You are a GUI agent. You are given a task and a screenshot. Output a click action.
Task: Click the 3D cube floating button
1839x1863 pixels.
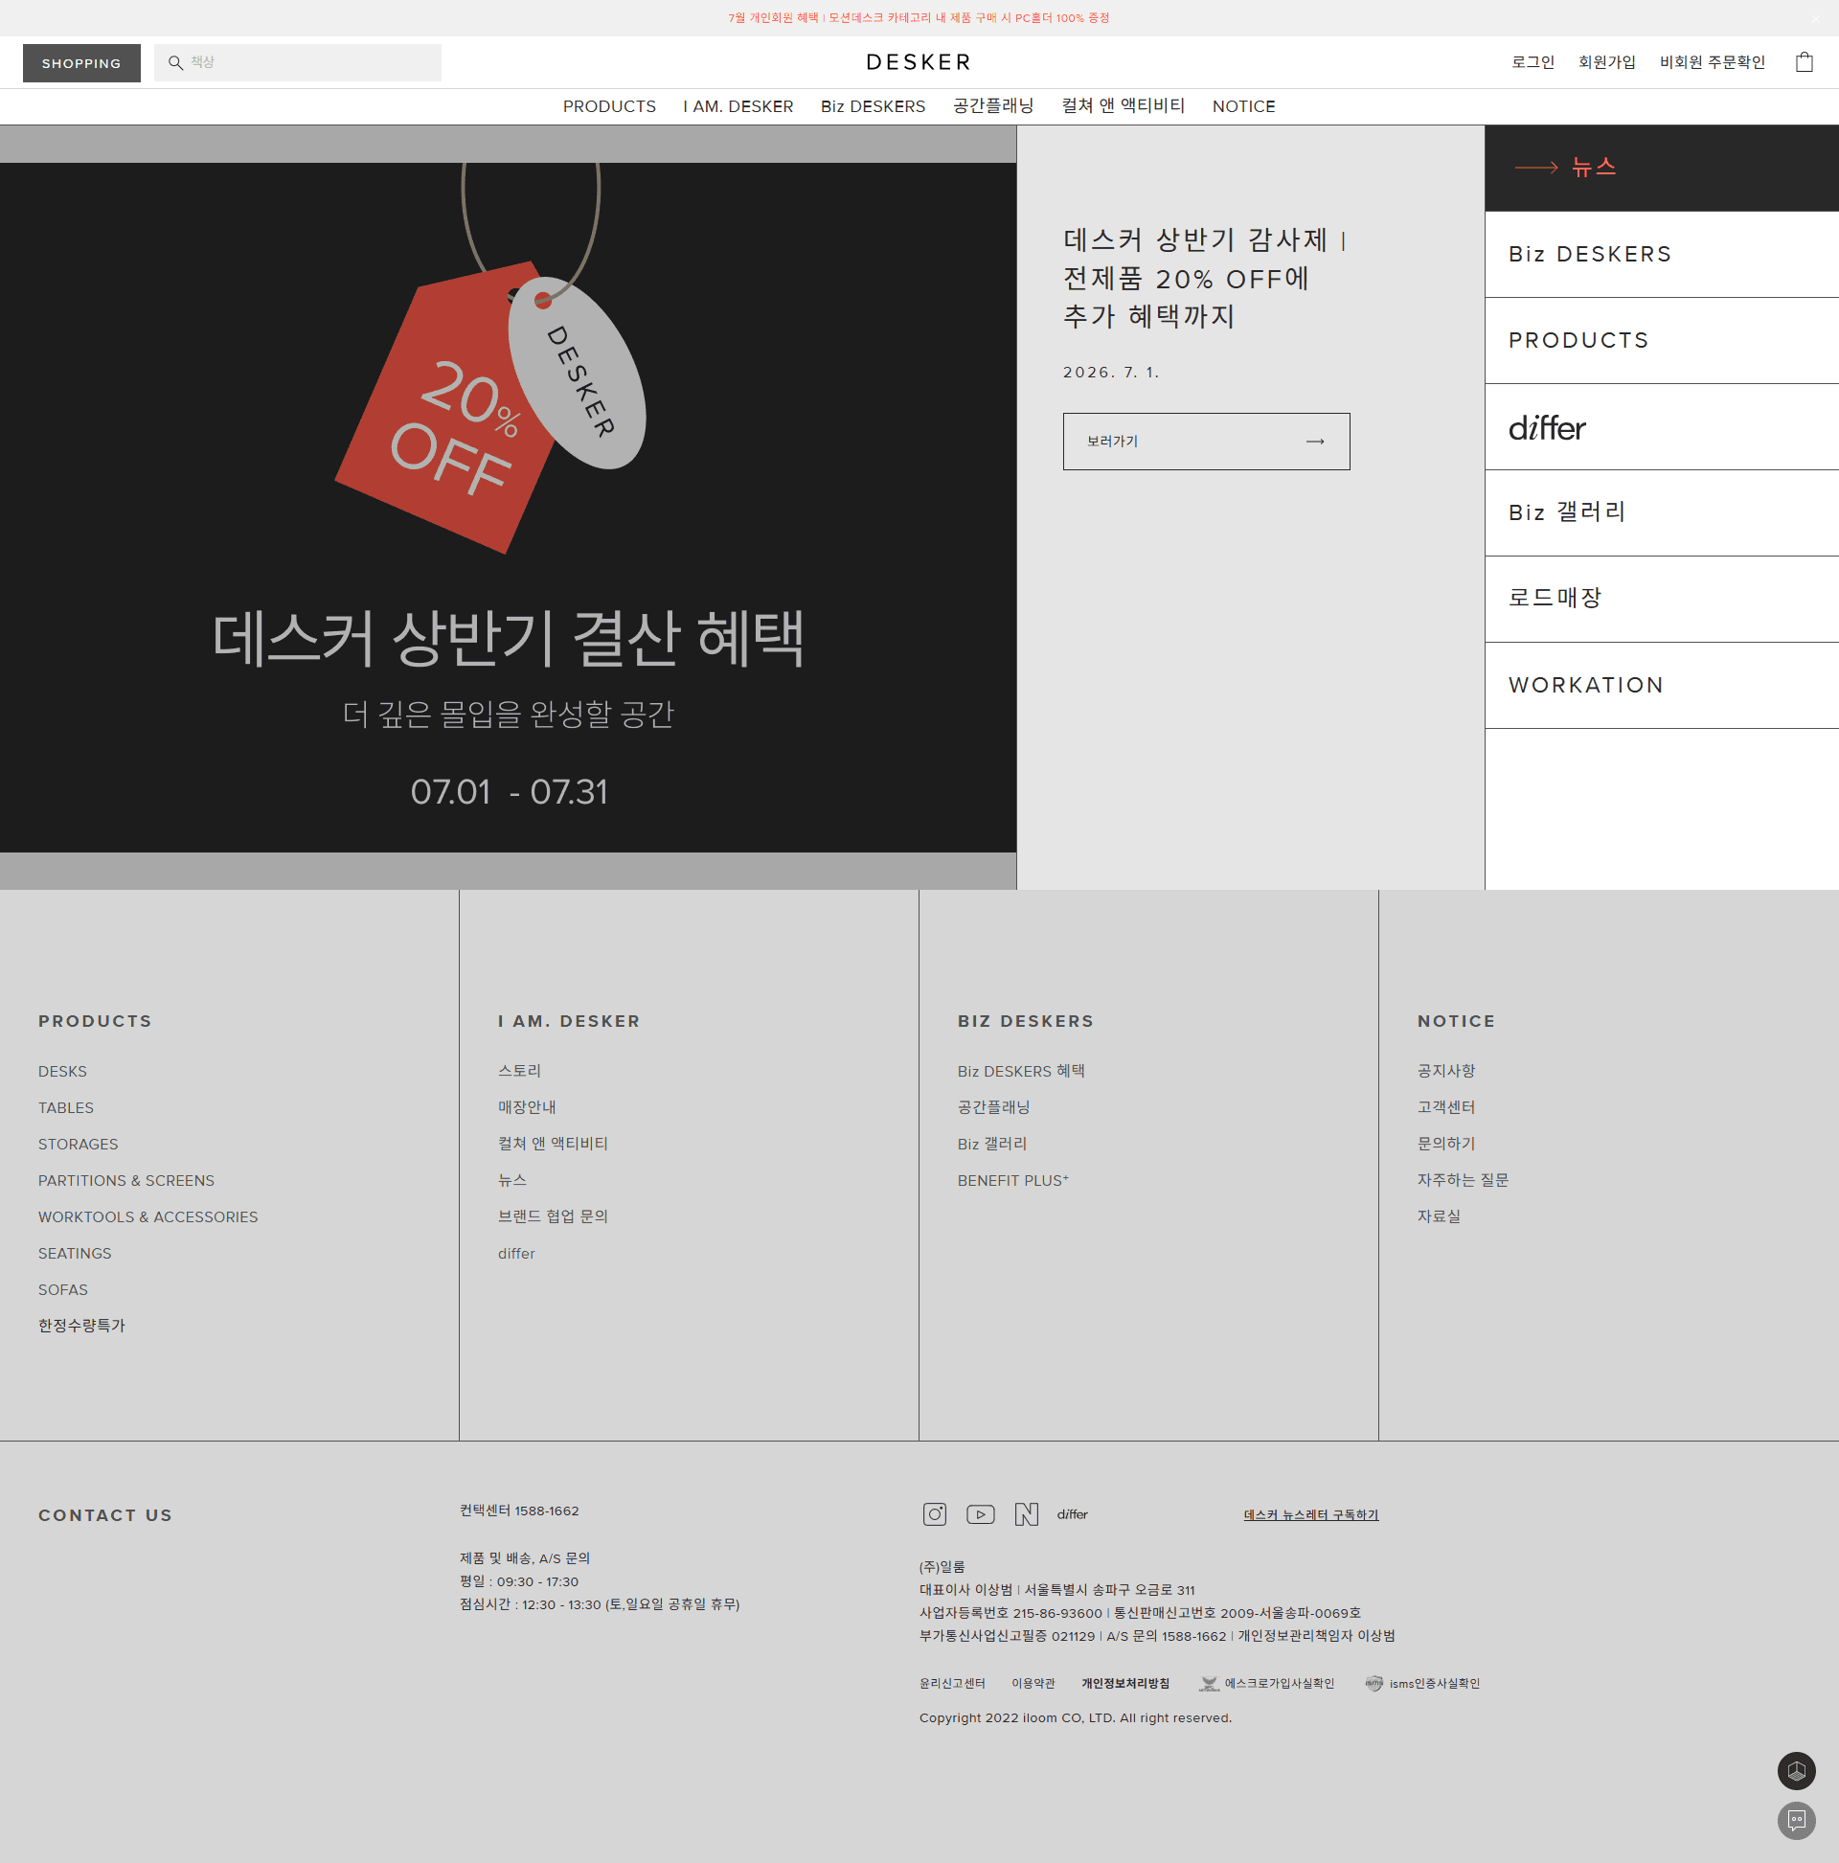click(1796, 1770)
